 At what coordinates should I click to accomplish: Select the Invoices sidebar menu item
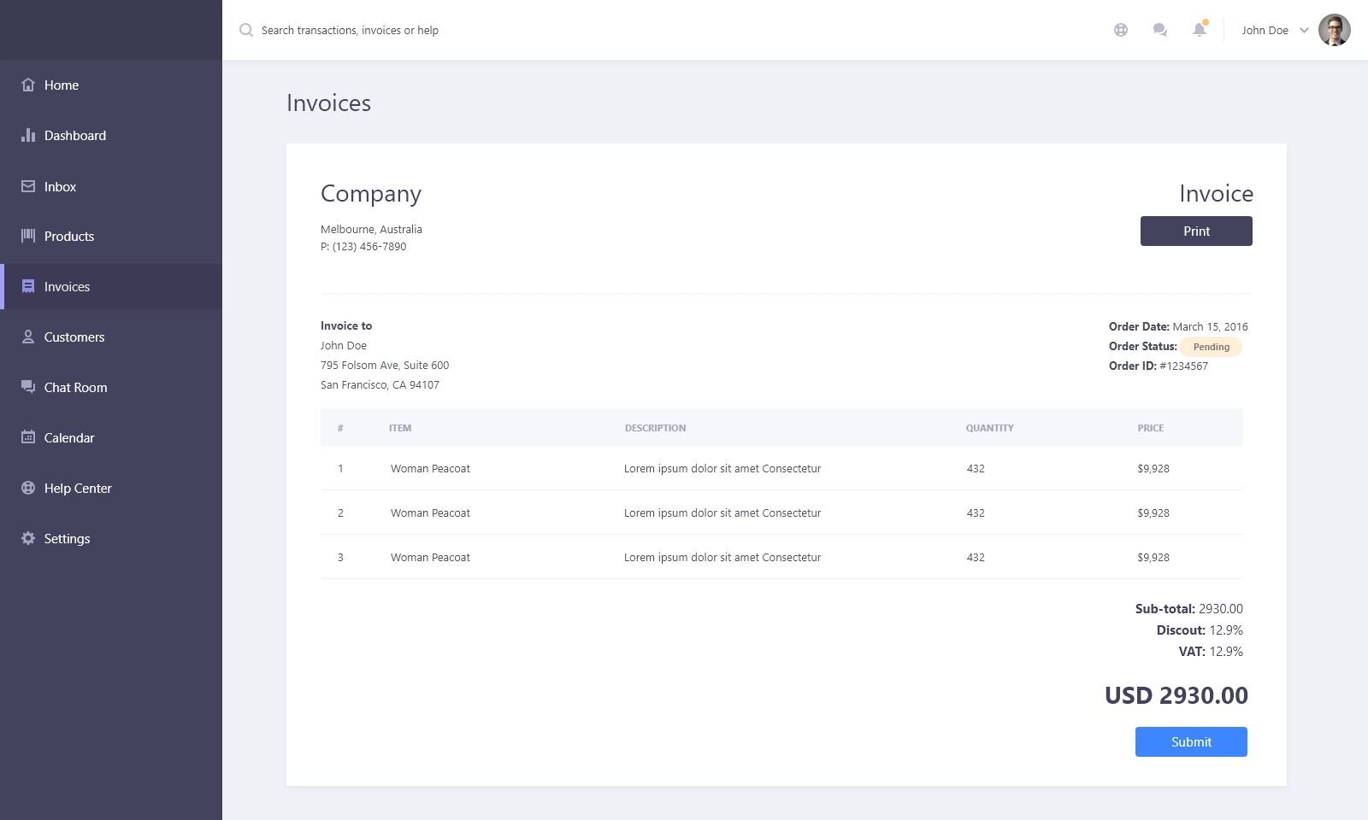coord(67,286)
